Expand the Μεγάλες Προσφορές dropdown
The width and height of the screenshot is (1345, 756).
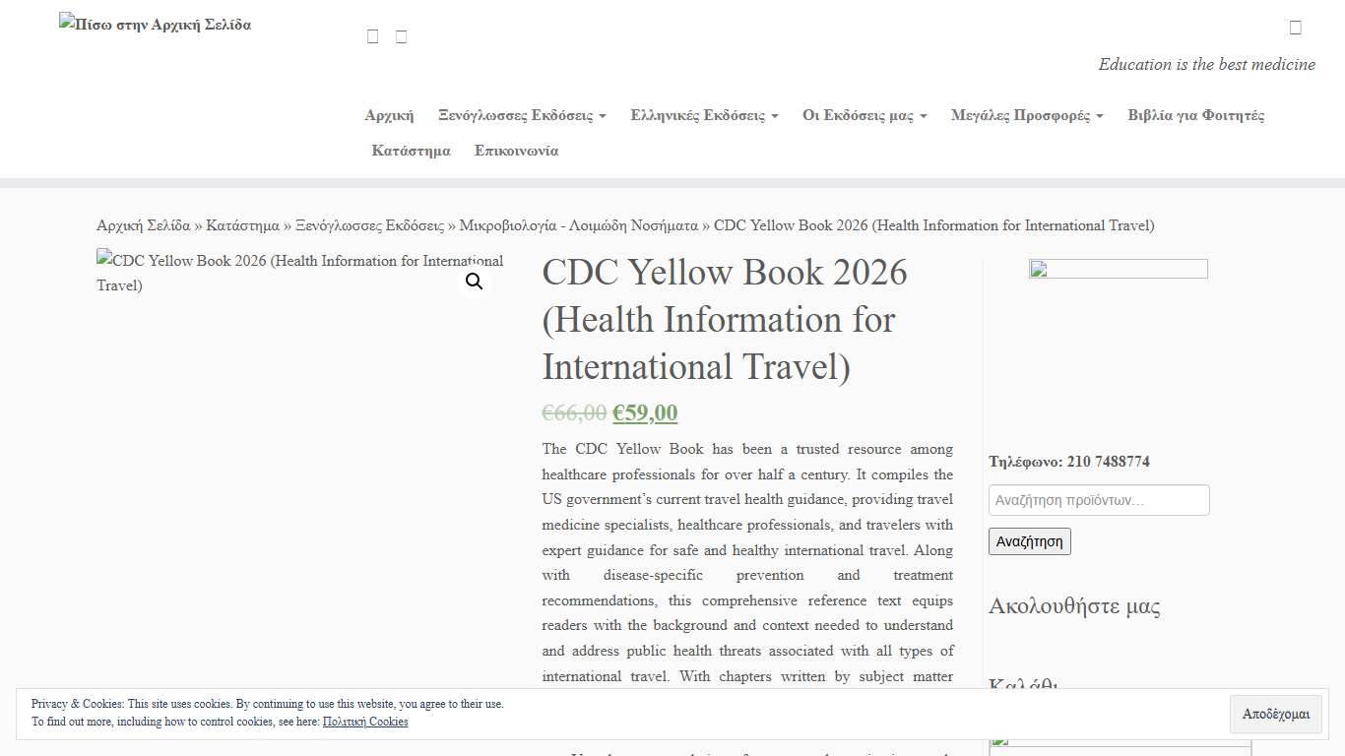pos(1026,115)
